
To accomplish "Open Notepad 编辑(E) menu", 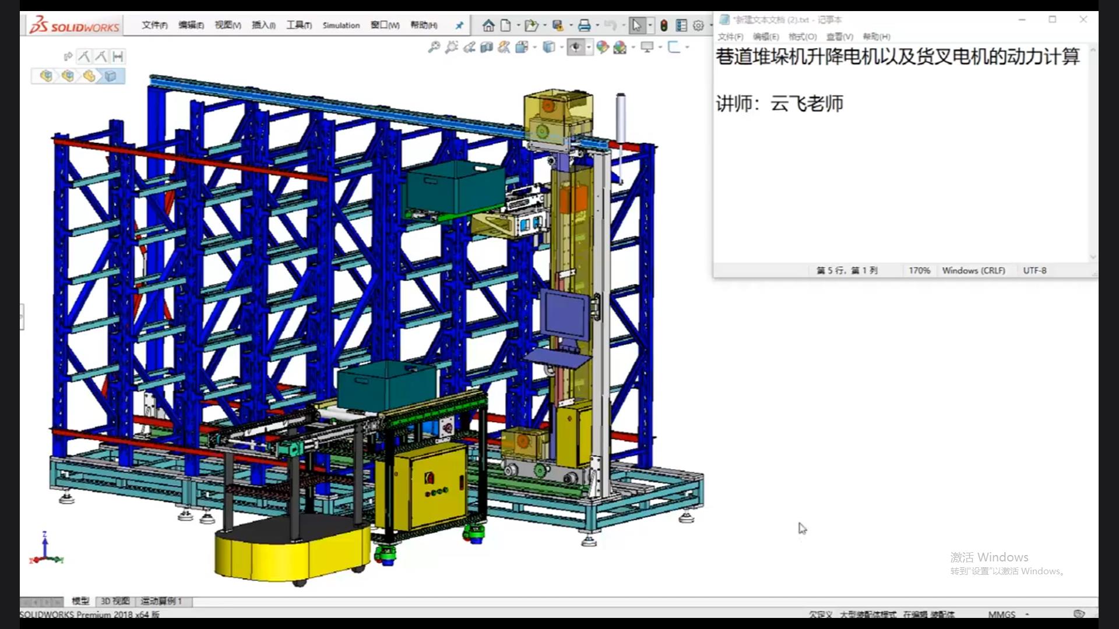I will pyautogui.click(x=766, y=37).
